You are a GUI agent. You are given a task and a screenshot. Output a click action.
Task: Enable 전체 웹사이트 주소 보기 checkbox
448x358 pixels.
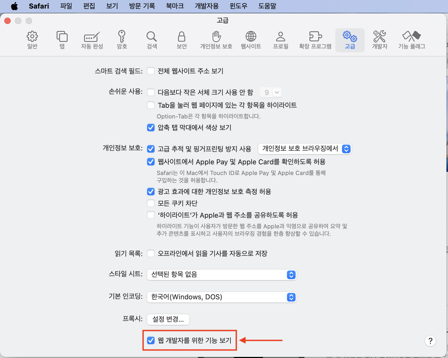pyautogui.click(x=151, y=71)
